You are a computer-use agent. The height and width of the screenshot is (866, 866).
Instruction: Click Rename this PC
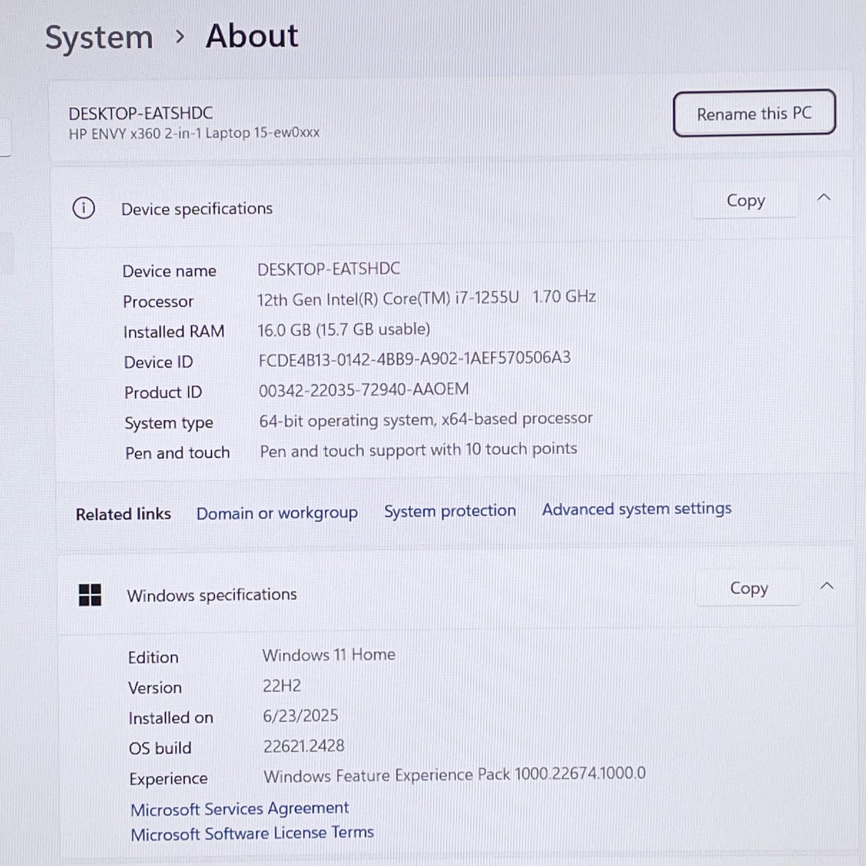[x=753, y=113]
